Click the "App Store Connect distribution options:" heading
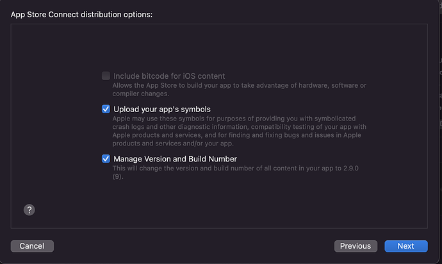Viewport: 442px width, 264px height. (81, 14)
